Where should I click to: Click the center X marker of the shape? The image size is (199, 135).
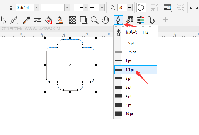pyautogui.click(x=70, y=65)
